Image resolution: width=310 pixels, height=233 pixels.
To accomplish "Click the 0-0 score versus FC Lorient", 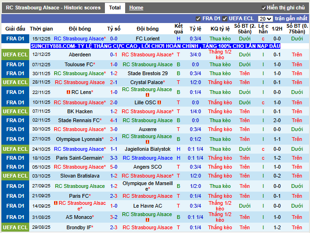I will [x=114, y=39].
